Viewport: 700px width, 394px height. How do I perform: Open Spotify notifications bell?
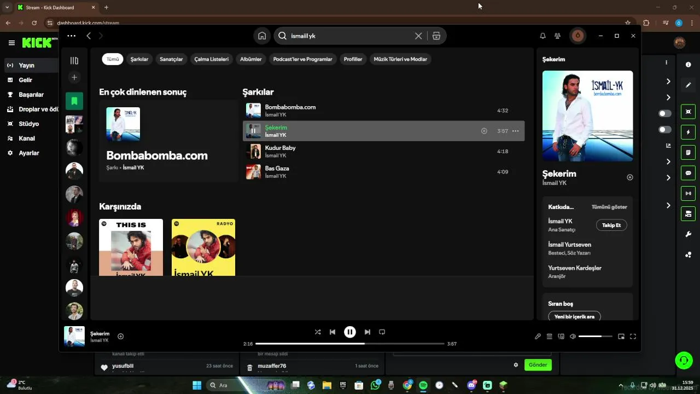pyautogui.click(x=542, y=36)
